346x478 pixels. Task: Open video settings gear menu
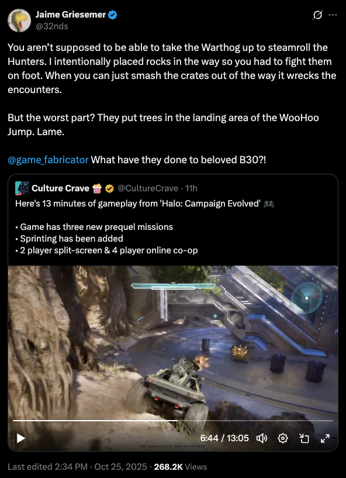click(283, 438)
